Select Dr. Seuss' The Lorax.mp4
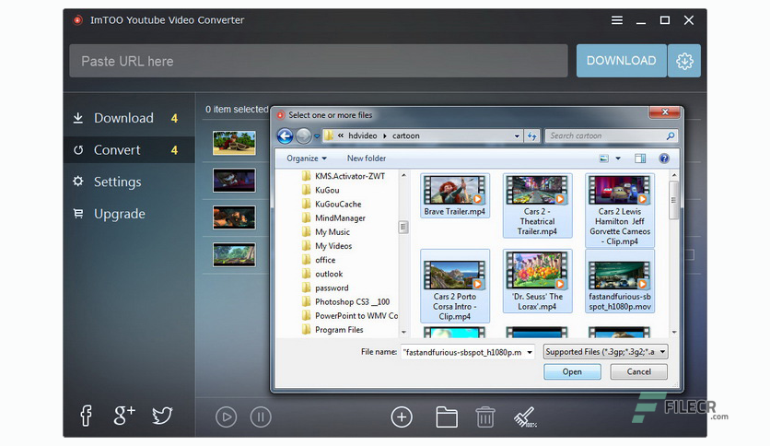Image resolution: width=770 pixels, height=446 pixels. click(537, 281)
